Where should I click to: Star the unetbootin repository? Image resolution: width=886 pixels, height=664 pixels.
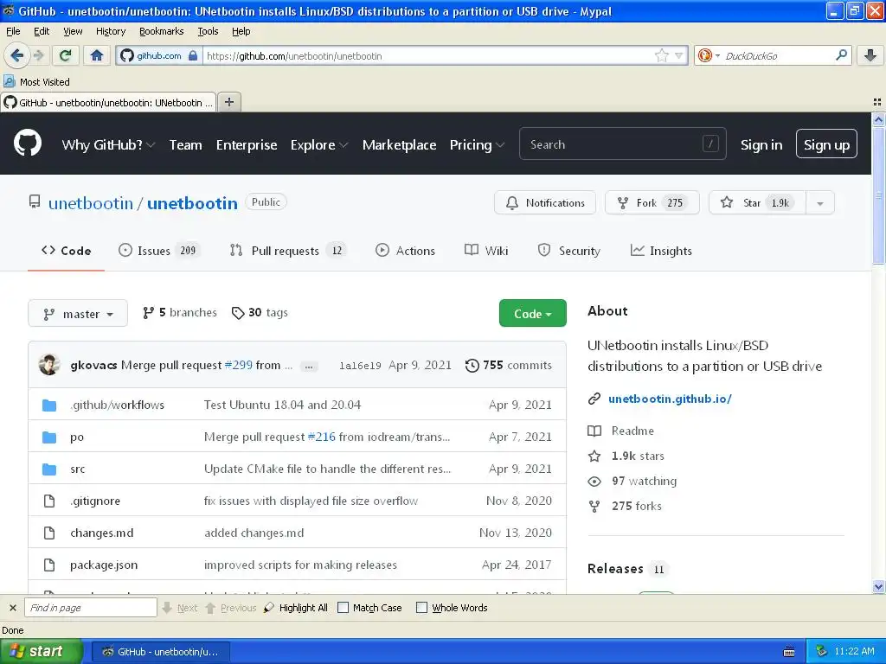(x=758, y=202)
